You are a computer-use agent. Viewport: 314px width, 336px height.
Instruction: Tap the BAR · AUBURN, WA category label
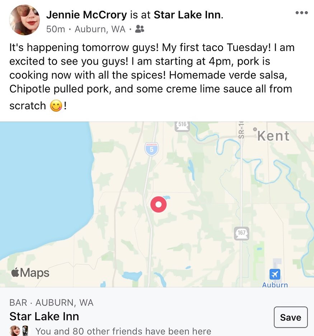pyautogui.click(x=51, y=303)
